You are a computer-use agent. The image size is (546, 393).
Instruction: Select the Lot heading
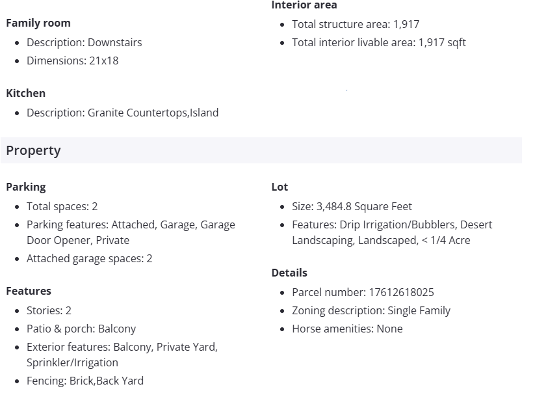coord(279,187)
